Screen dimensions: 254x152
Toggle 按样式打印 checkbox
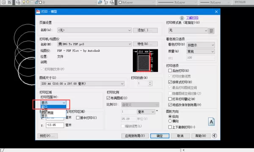coord(170,82)
